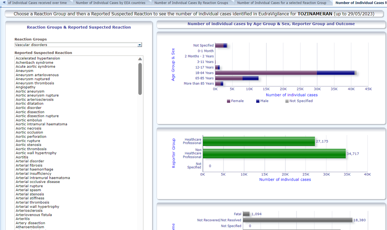This screenshot has width=387, height=230.
Task: Click the Not Recovered/Not Resolved outcome bar
Action: (297, 220)
